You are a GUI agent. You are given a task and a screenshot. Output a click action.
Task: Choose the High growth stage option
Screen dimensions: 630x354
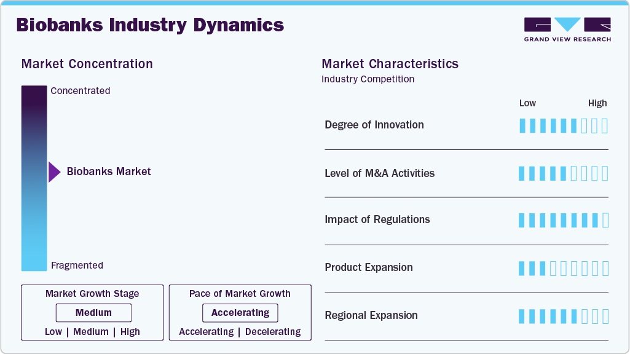click(x=130, y=332)
